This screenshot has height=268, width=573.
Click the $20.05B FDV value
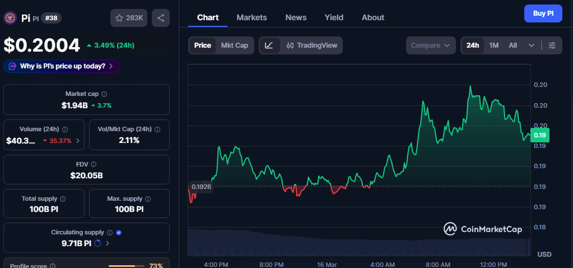(x=86, y=175)
